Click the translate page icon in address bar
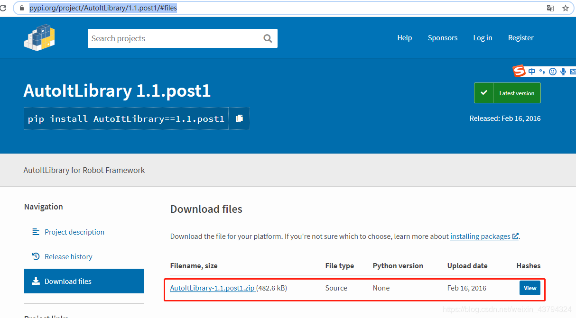This screenshot has height=318, width=576. coord(550,8)
